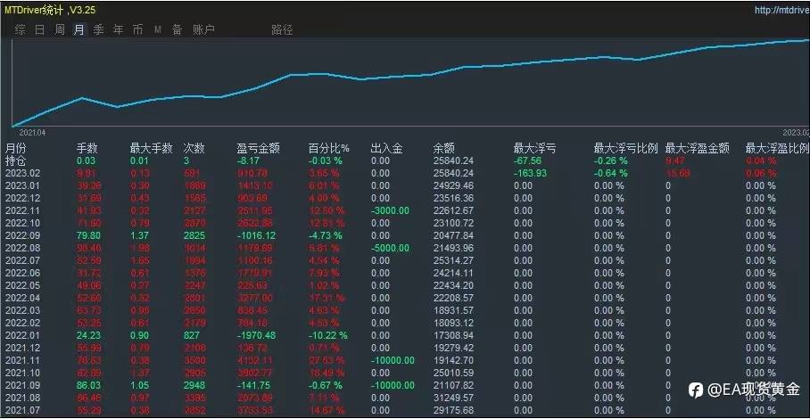Click the 2021.04 chart start label

pos(33,133)
